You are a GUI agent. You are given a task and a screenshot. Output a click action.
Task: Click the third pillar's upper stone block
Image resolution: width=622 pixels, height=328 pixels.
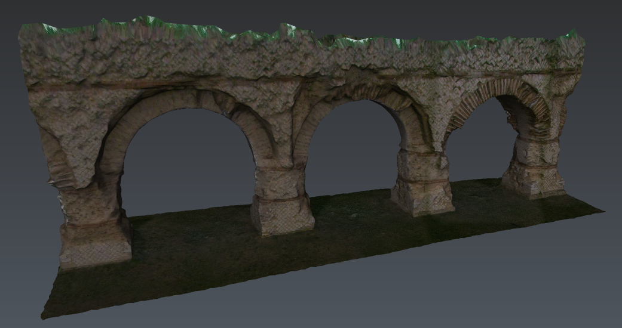pos(421,164)
